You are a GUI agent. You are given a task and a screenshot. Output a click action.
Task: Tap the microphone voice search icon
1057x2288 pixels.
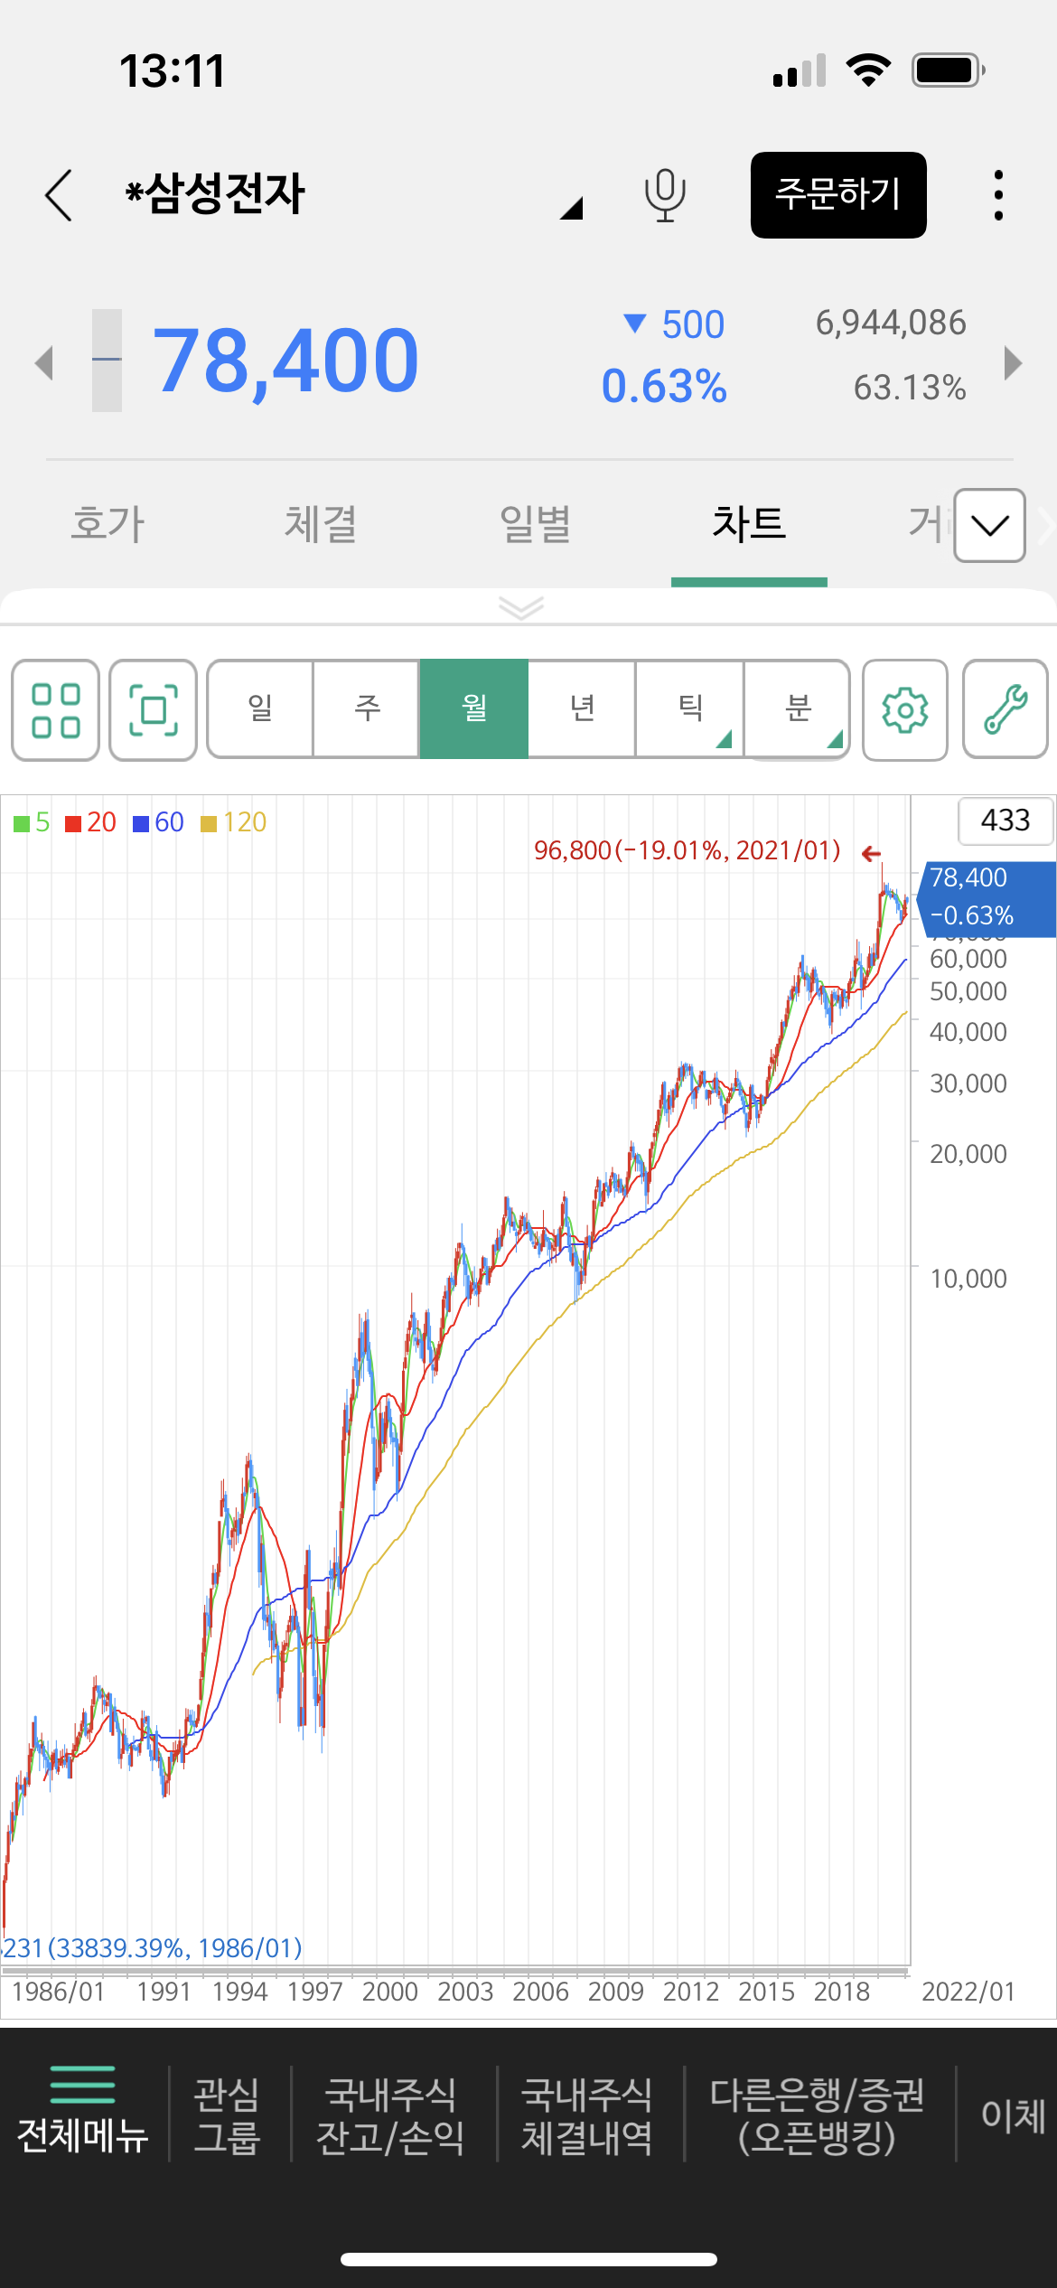tap(665, 195)
